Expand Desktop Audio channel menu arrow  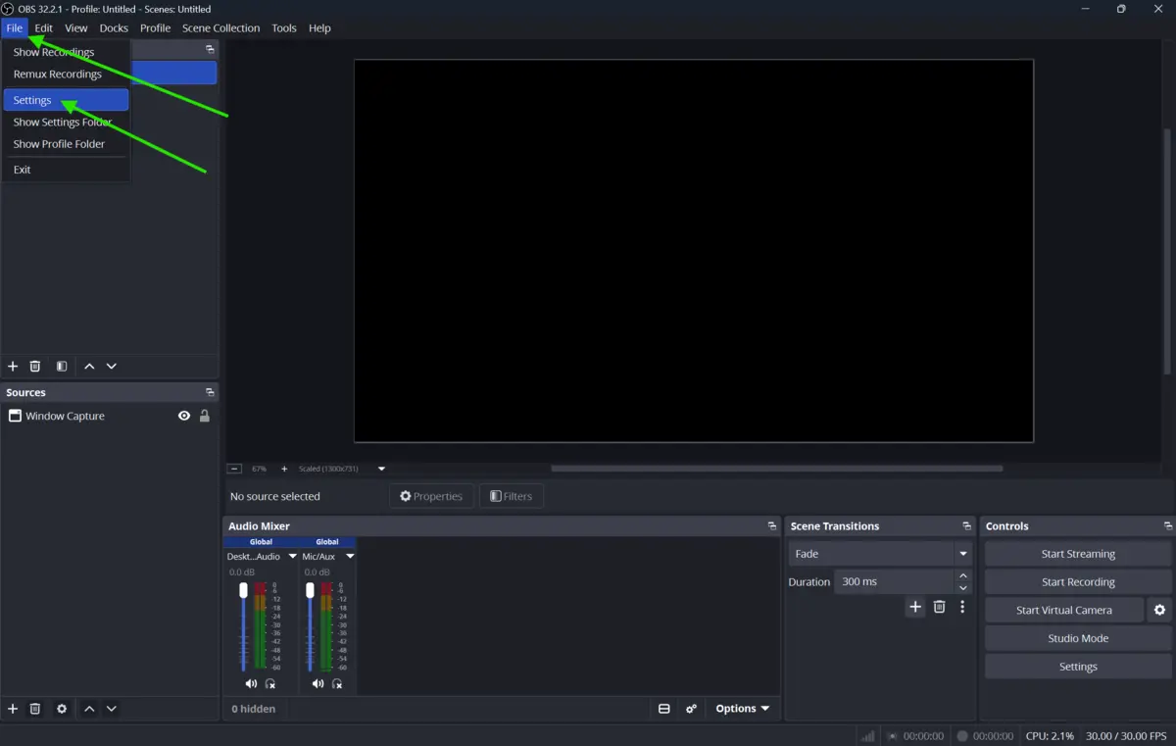coord(292,556)
